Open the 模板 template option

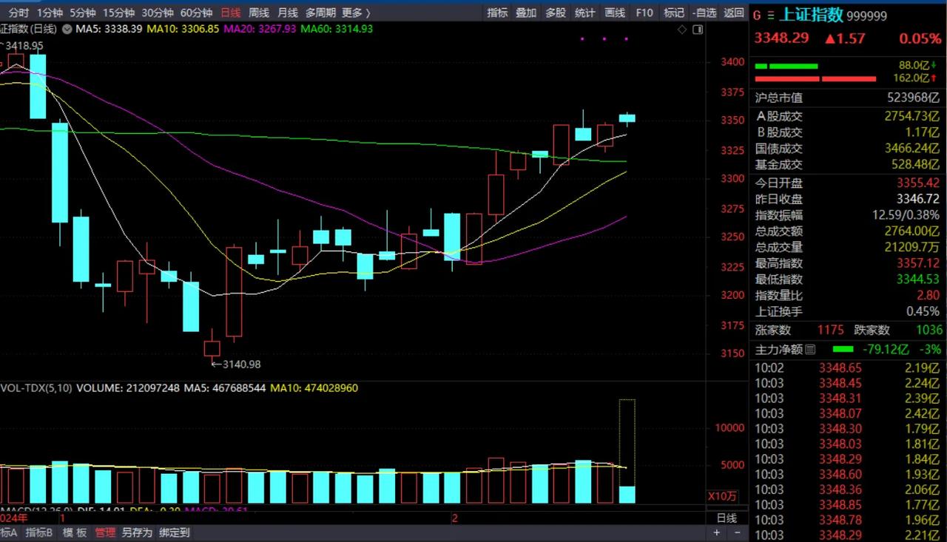[x=75, y=532]
